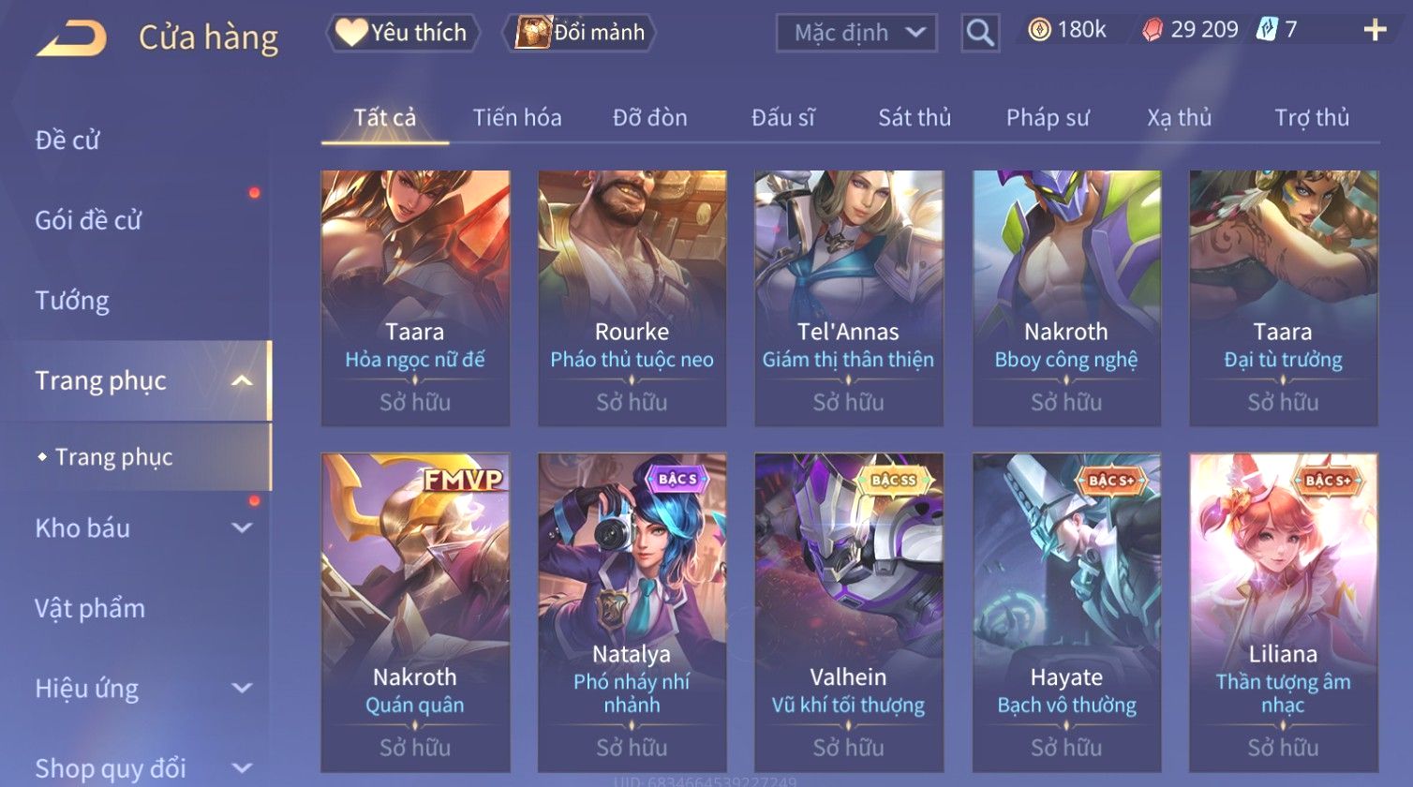Tap the blue ticket icon showing 7

[1267, 30]
